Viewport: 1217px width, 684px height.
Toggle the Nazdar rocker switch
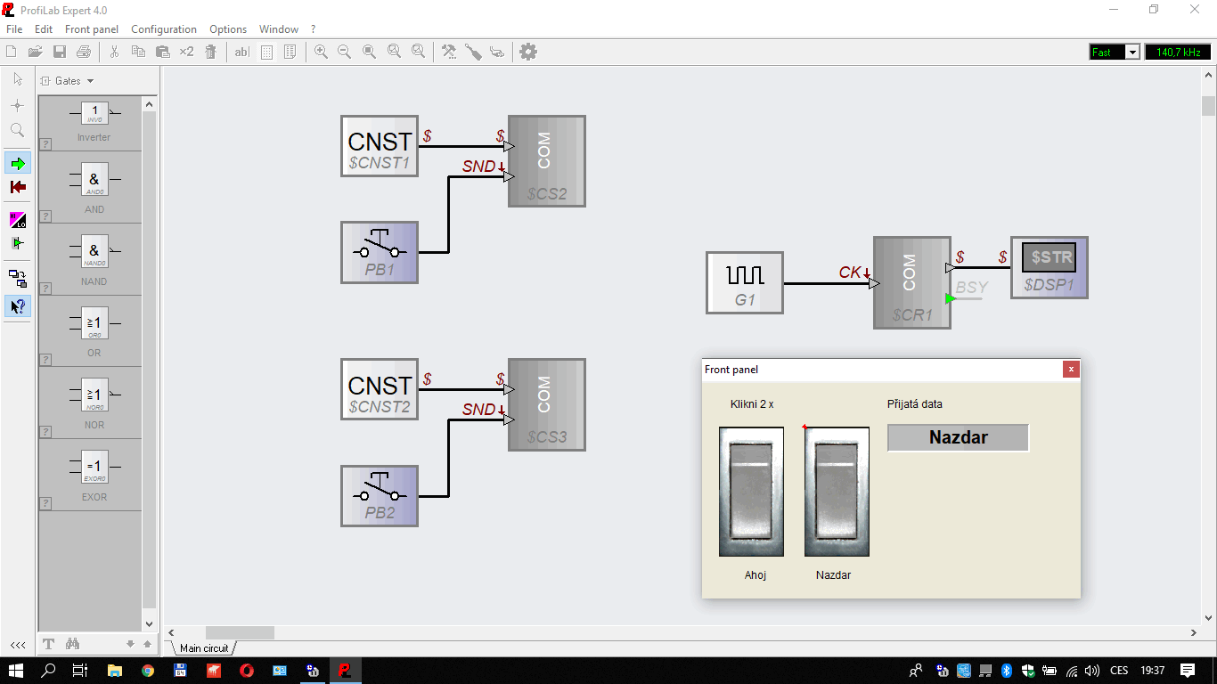[x=837, y=492]
